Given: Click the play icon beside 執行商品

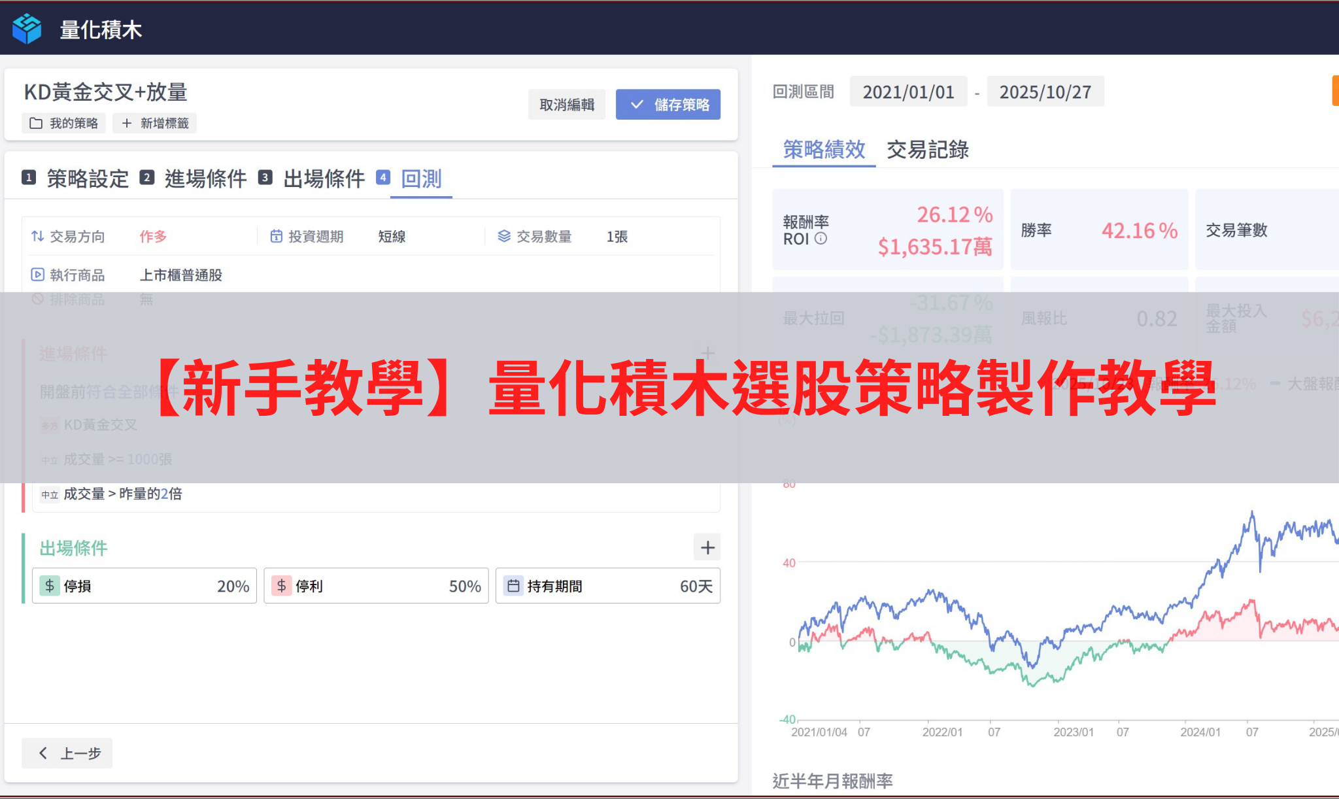Looking at the screenshot, I should point(37,275).
